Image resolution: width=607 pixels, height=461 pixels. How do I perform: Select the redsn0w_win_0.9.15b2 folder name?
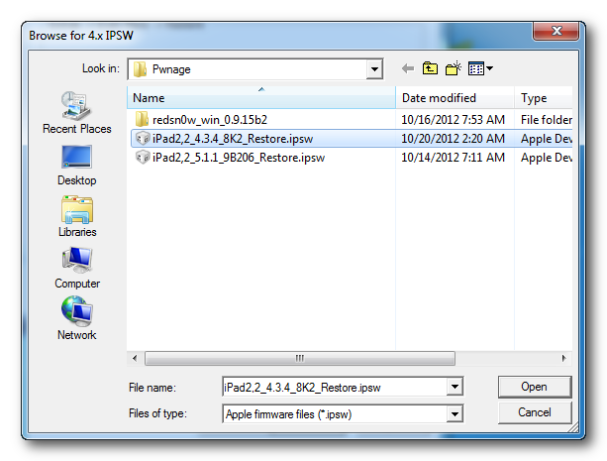[x=210, y=120]
